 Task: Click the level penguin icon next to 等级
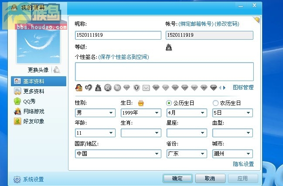point(169,47)
